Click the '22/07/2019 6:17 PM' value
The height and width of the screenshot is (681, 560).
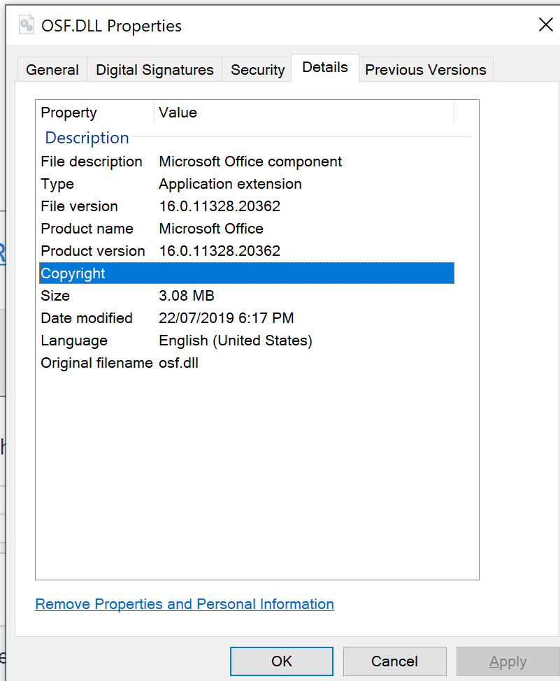(x=227, y=318)
